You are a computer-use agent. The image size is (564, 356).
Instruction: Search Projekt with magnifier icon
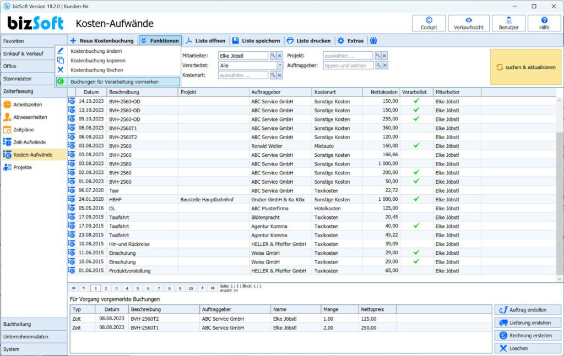tap(378, 56)
